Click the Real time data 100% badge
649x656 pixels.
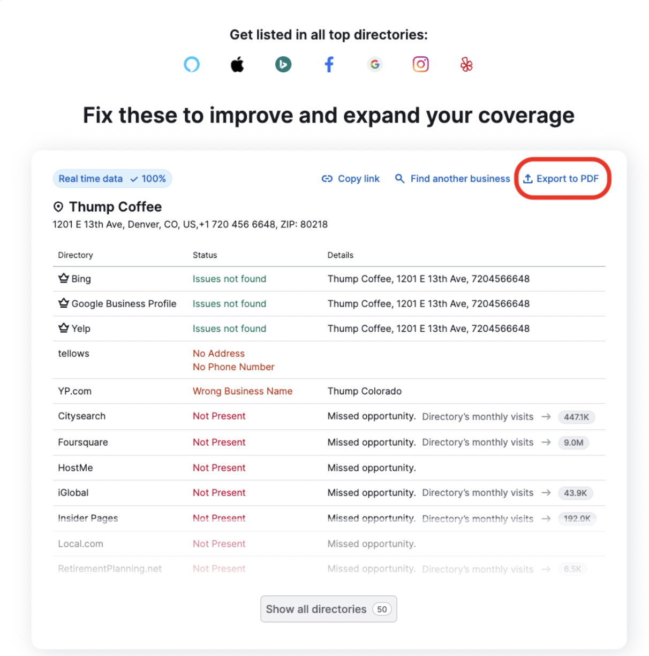tap(112, 179)
